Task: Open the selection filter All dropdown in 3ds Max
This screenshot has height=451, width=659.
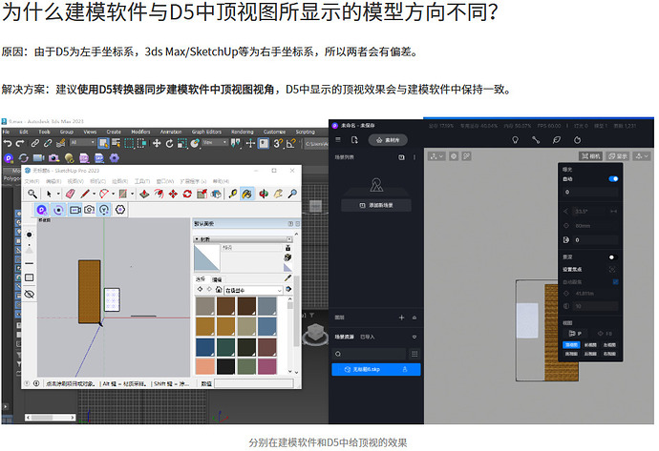Action: (82, 143)
